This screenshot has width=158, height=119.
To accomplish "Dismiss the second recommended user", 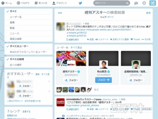I will click(x=49, y=91).
